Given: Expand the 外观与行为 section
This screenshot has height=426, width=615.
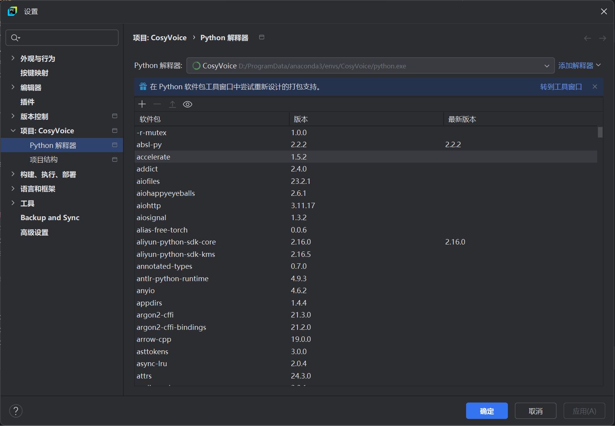Looking at the screenshot, I should tap(13, 58).
